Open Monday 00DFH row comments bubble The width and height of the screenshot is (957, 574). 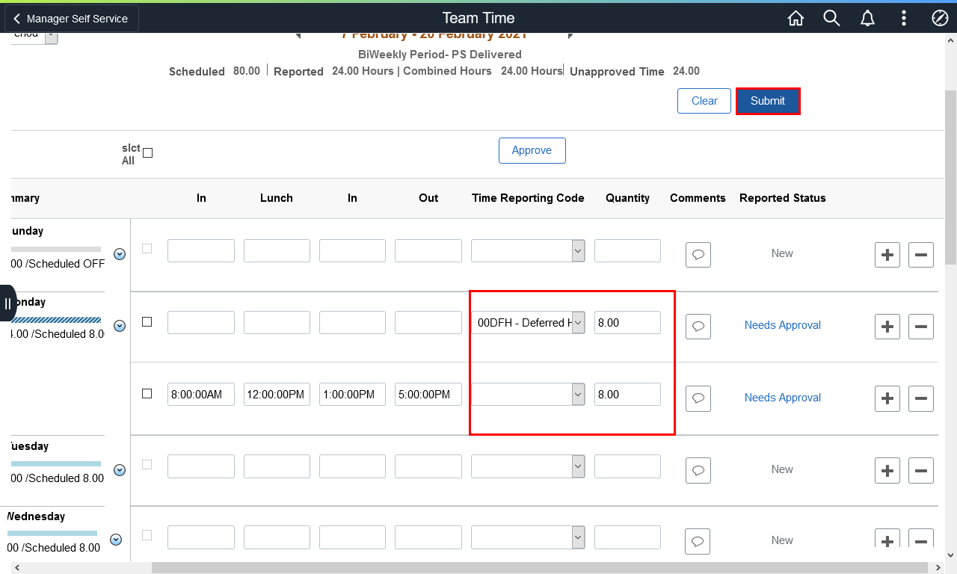click(698, 327)
